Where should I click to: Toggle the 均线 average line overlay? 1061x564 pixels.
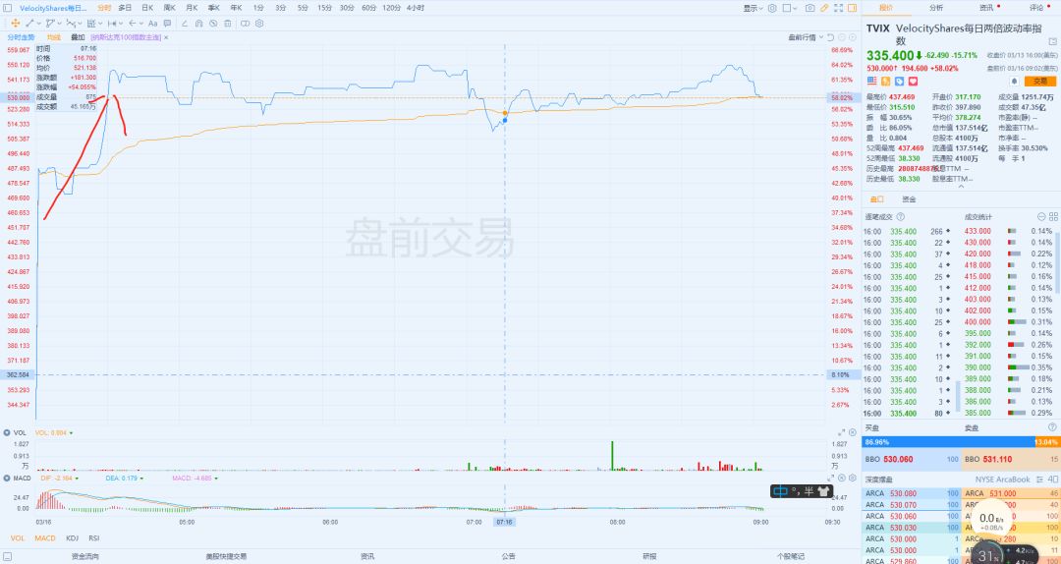pos(53,37)
